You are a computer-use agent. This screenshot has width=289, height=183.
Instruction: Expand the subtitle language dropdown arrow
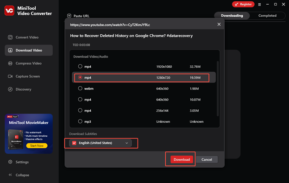tap(126, 143)
